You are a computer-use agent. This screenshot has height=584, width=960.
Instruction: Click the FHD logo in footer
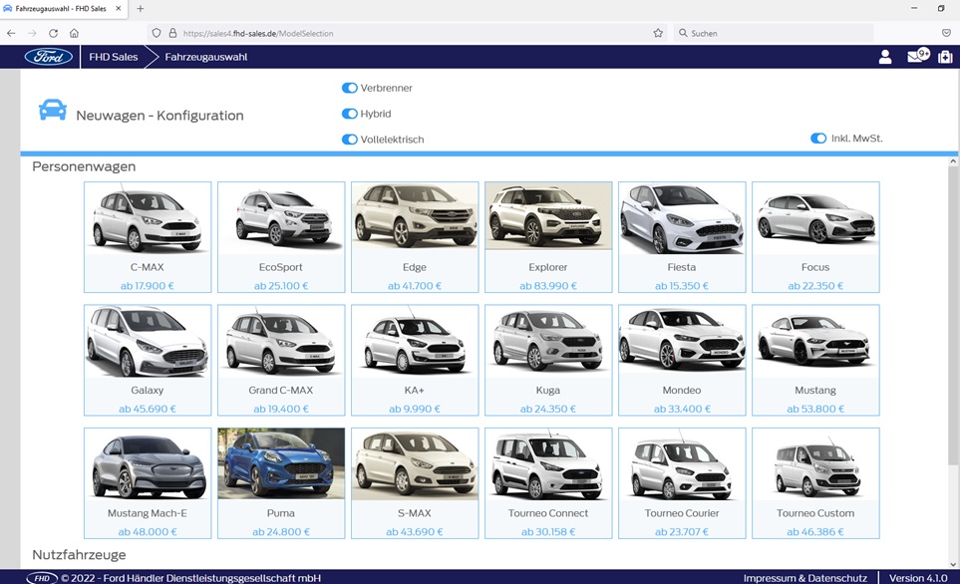click(x=42, y=578)
